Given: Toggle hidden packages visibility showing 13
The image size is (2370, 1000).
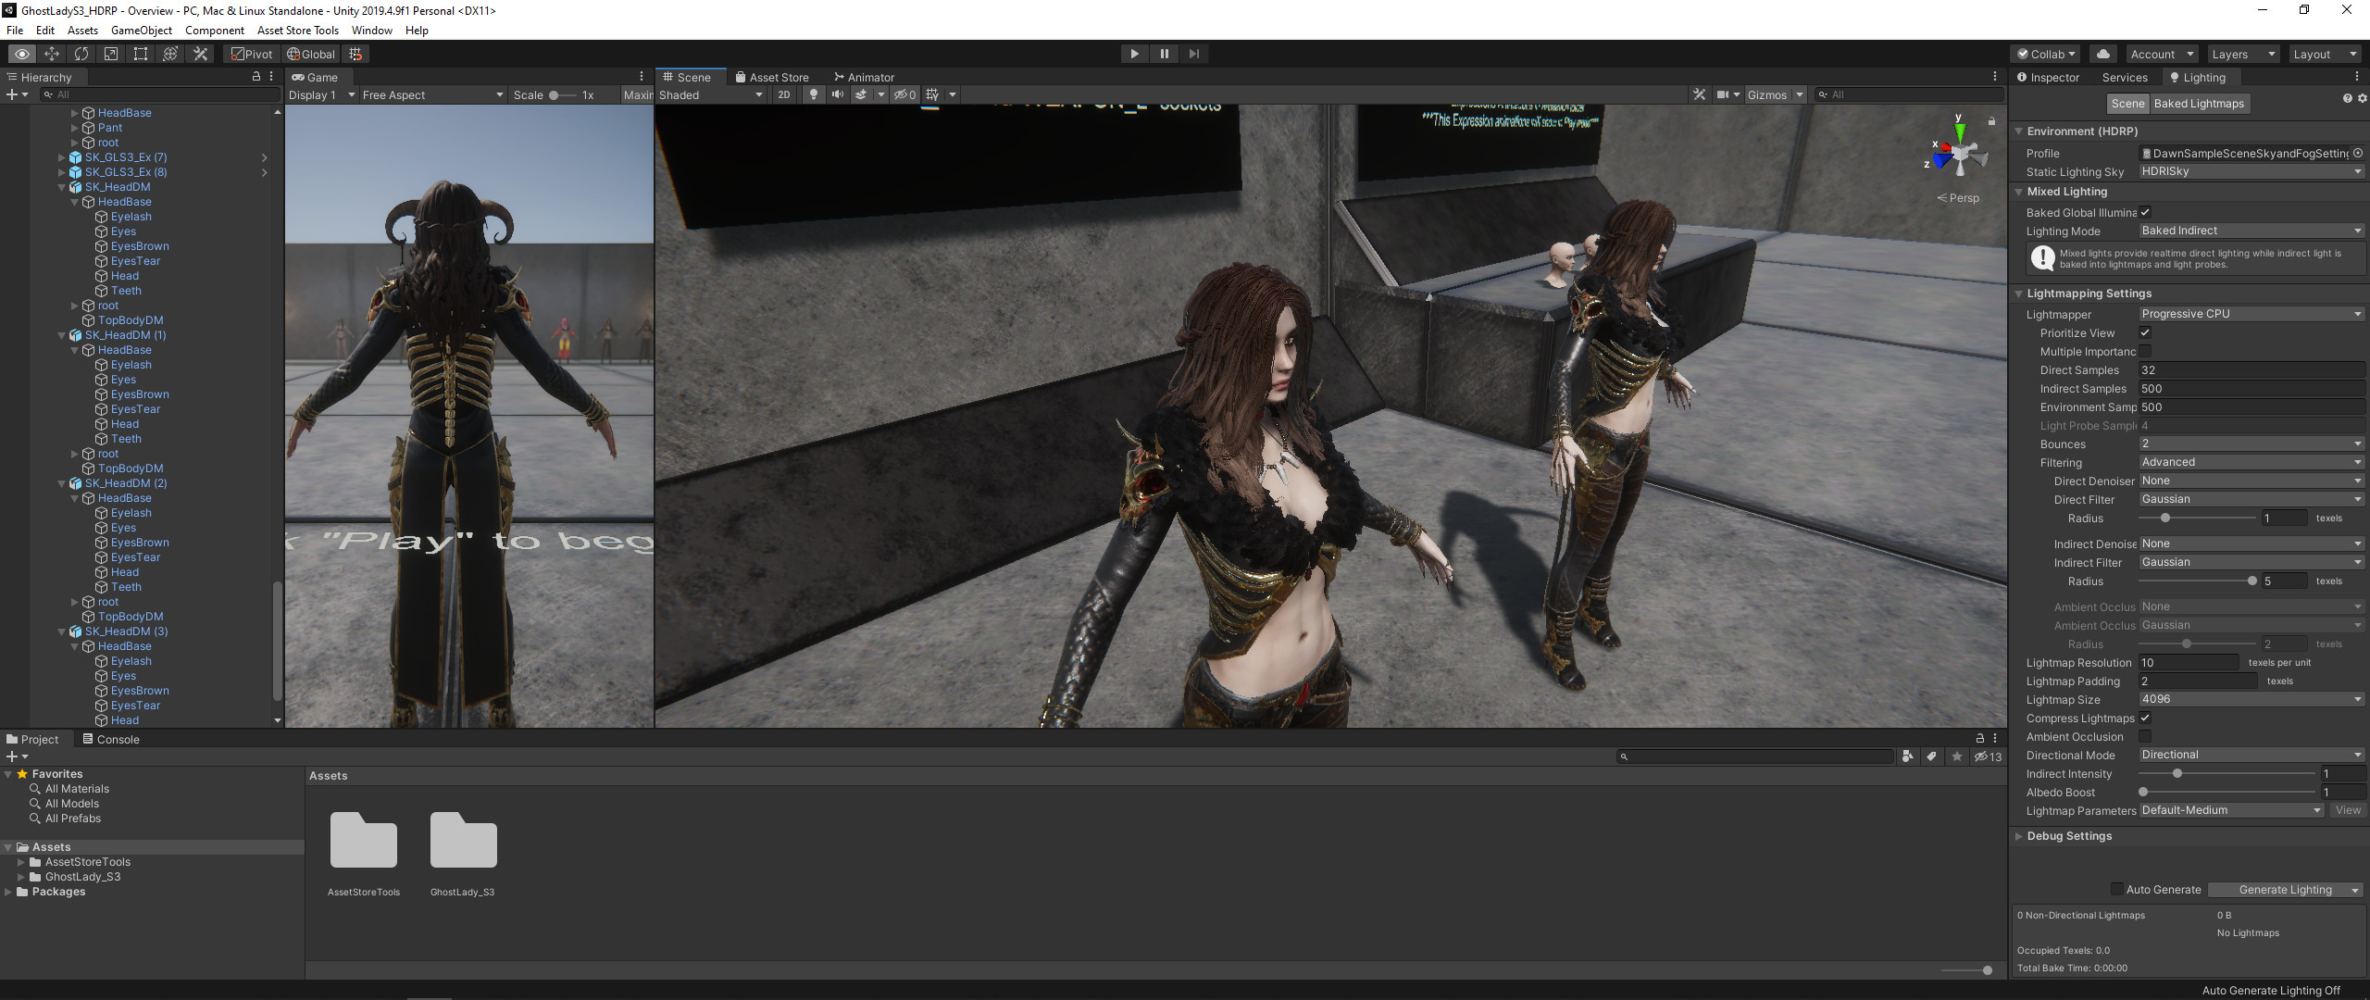Looking at the screenshot, I should pos(1987,756).
